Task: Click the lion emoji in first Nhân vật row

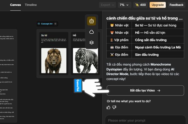Action: pyautogui.click(x=112, y=25)
